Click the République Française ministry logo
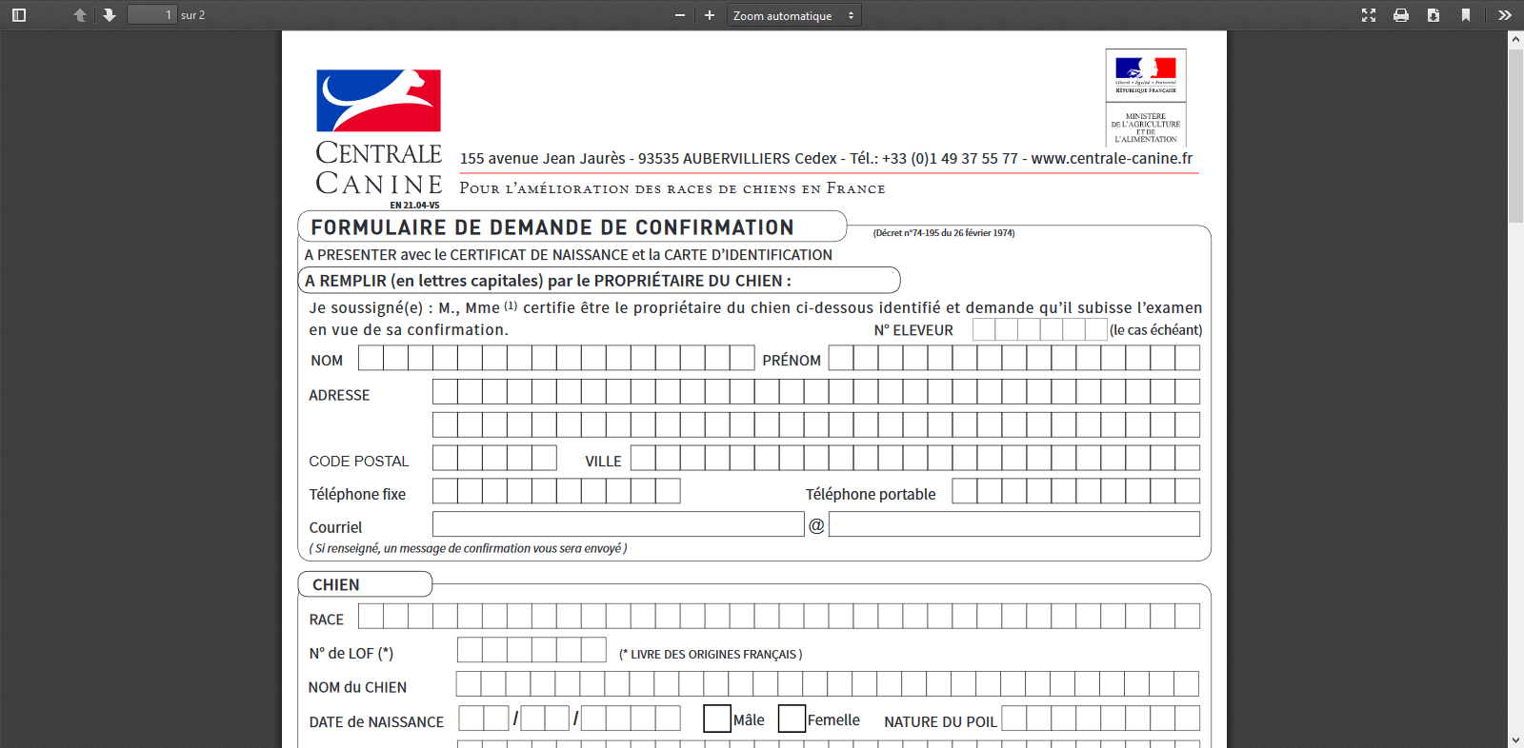 click(1146, 98)
